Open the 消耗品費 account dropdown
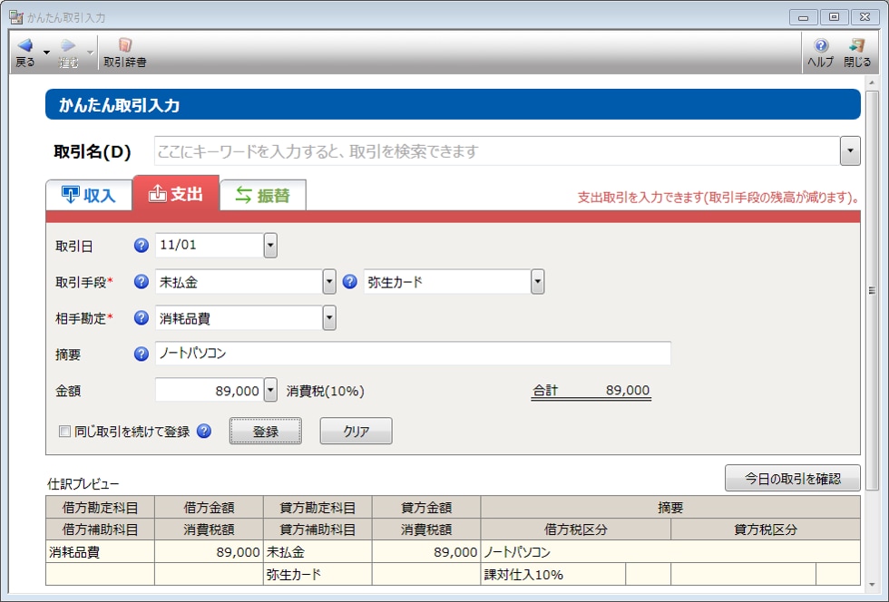 point(329,318)
